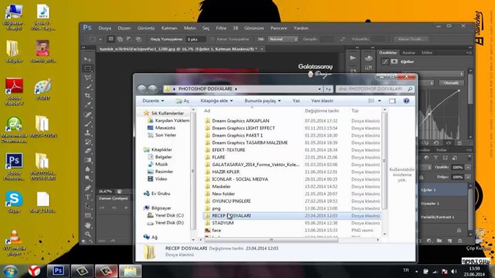Click the Yaz button in Explorer
Screen dimensions: 495x278
pos(296,101)
